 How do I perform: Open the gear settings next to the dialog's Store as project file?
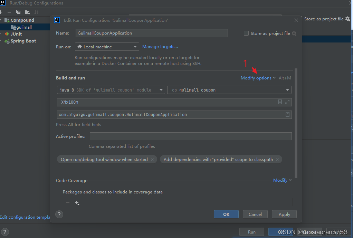point(294,33)
